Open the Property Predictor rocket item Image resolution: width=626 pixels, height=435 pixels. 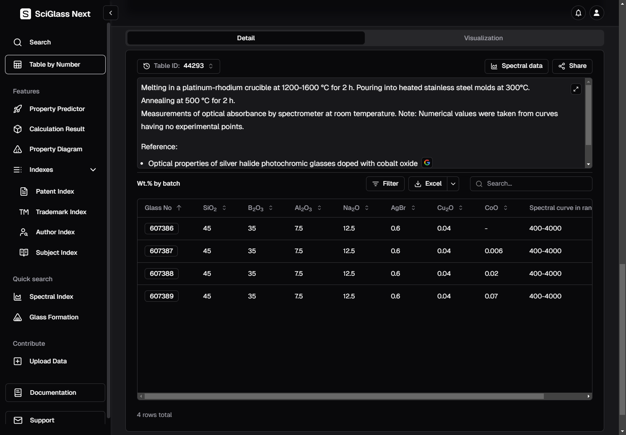click(x=57, y=109)
